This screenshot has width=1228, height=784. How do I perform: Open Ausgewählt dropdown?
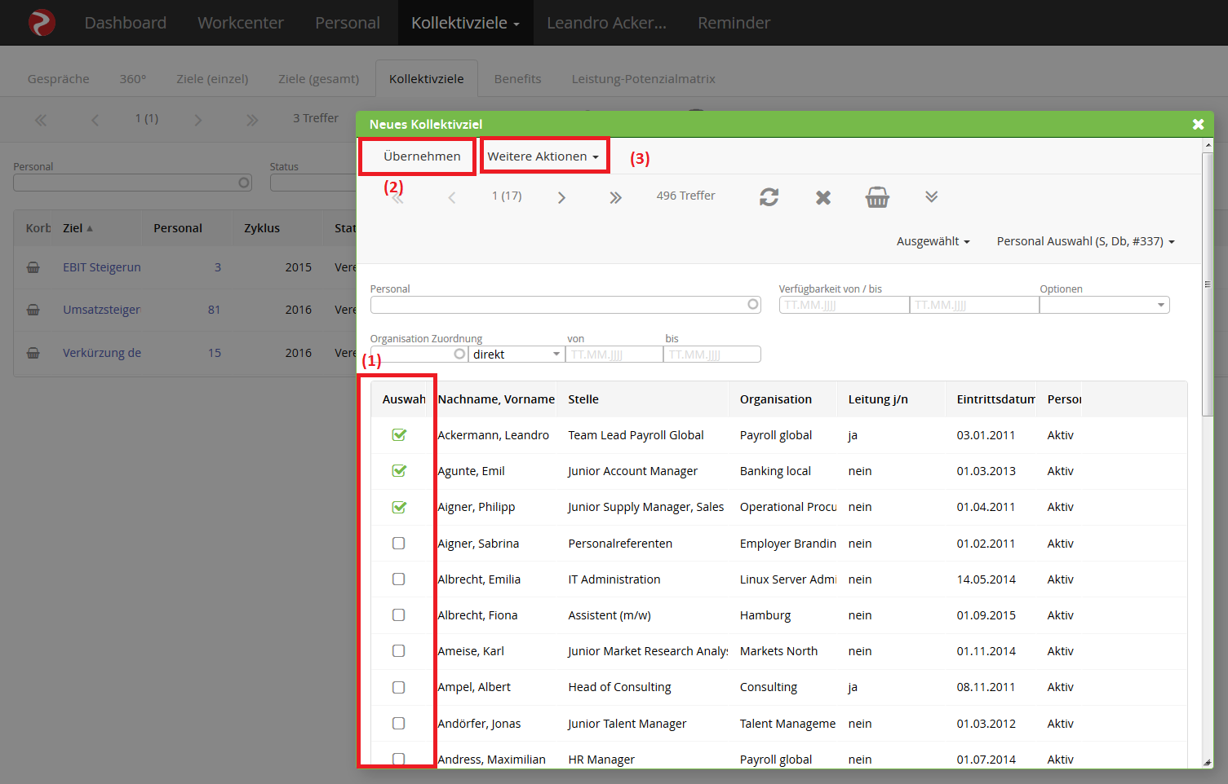click(933, 241)
